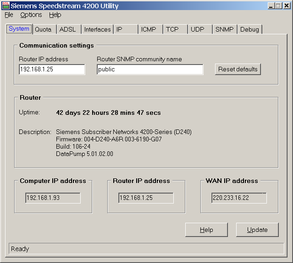Click the Computer IP address box 192.168.1.93
Viewport: 293px width, 263px height.
pos(53,198)
